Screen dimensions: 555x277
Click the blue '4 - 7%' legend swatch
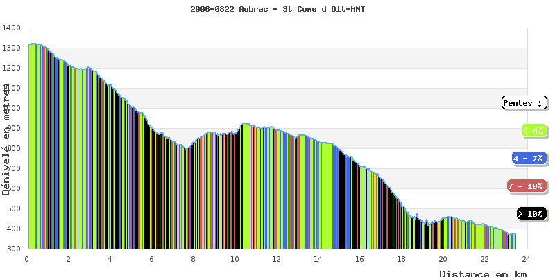click(529, 159)
